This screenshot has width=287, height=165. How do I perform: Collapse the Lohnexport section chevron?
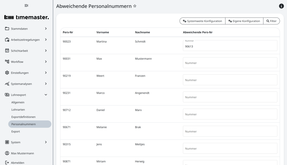46,95
